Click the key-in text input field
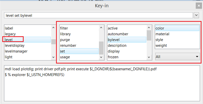 pyautogui.click(x=99, y=16)
